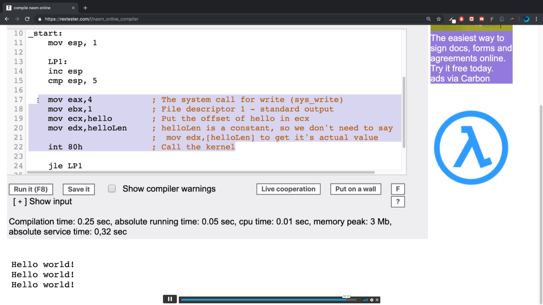Start Live cooperation session

(288, 189)
